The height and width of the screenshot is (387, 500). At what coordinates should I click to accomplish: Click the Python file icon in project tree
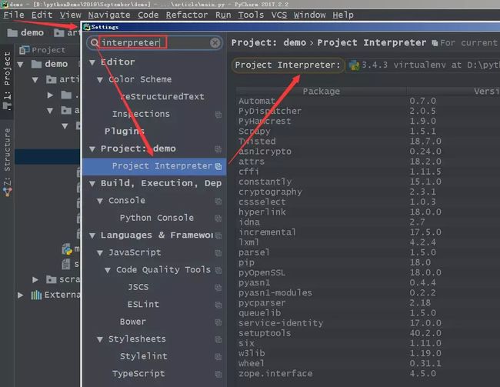pyautogui.click(x=67, y=249)
